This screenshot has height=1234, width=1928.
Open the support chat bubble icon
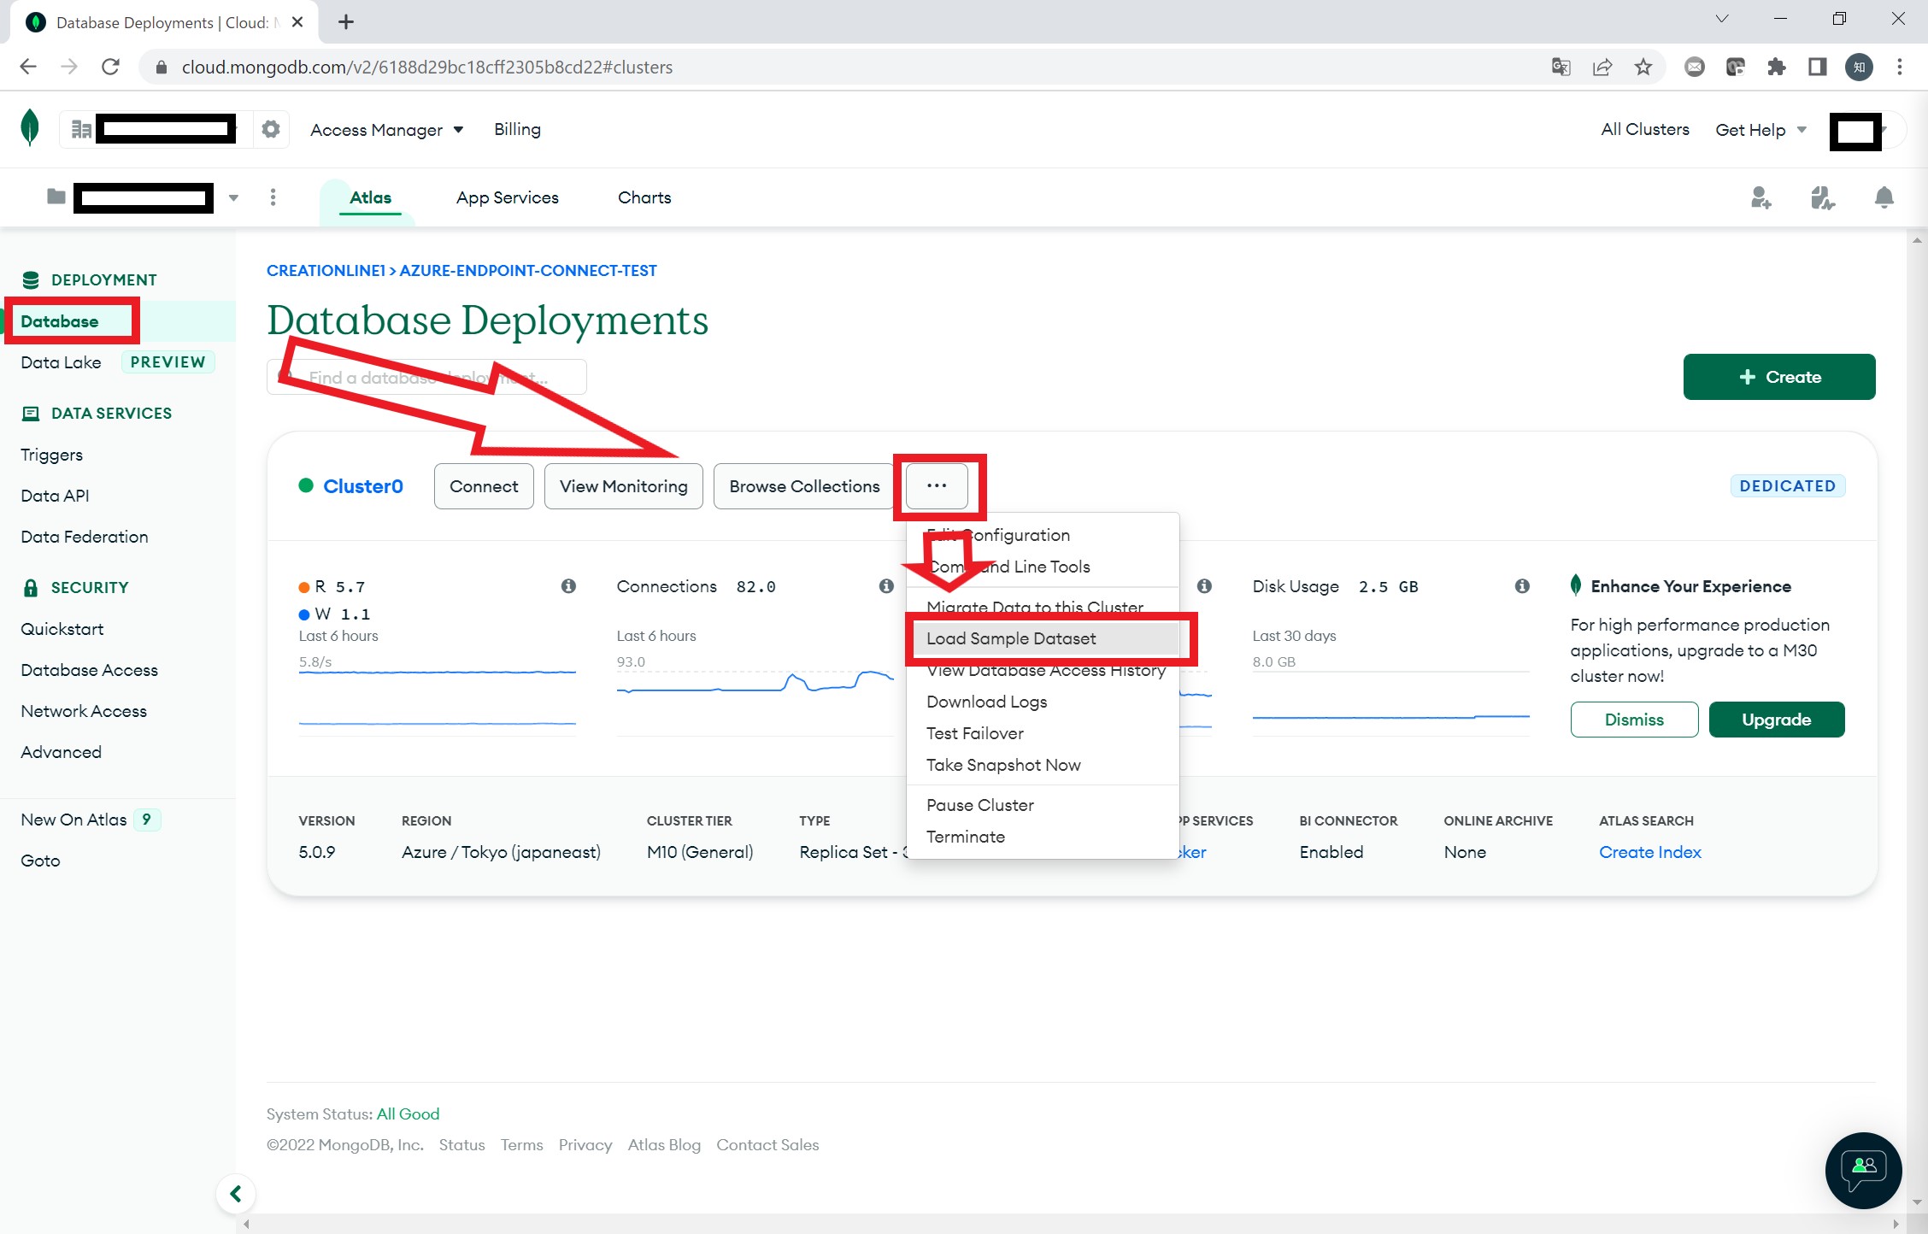click(1863, 1170)
